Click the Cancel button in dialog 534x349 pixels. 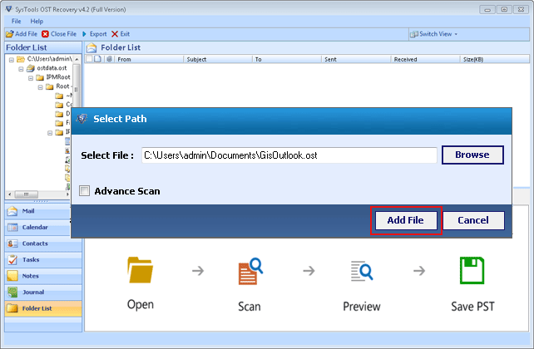click(x=473, y=220)
